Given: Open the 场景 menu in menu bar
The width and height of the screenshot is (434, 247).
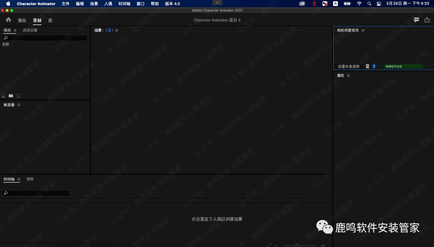Looking at the screenshot, I should [94, 4].
